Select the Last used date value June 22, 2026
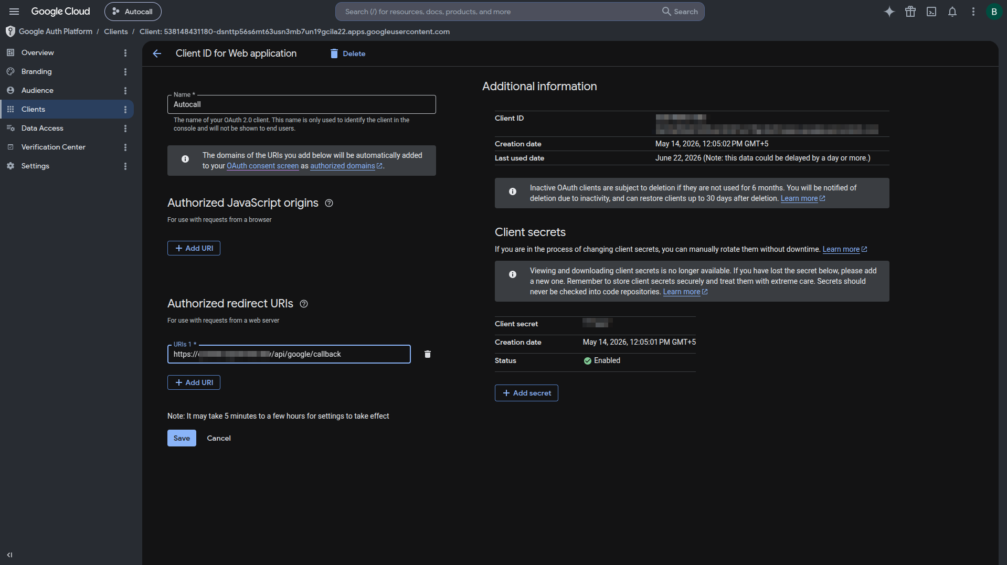The width and height of the screenshot is (1007, 565). [x=679, y=158]
